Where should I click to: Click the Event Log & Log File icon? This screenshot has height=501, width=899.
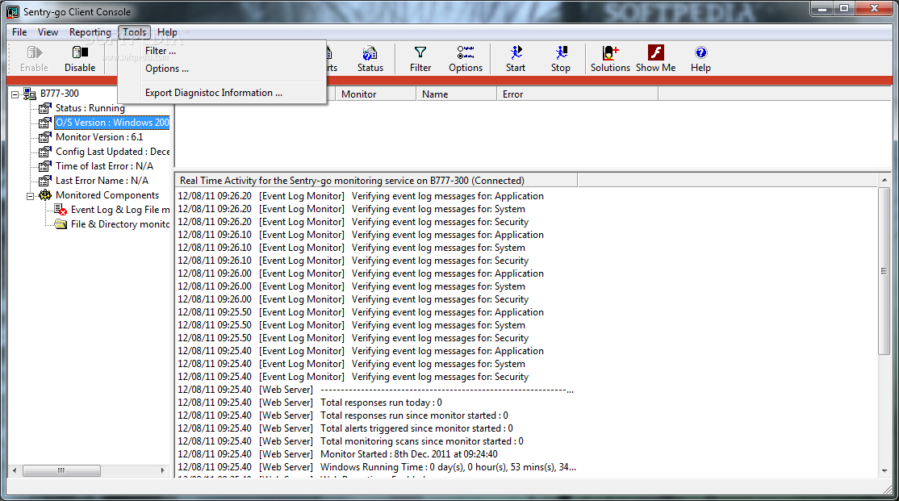click(61, 210)
